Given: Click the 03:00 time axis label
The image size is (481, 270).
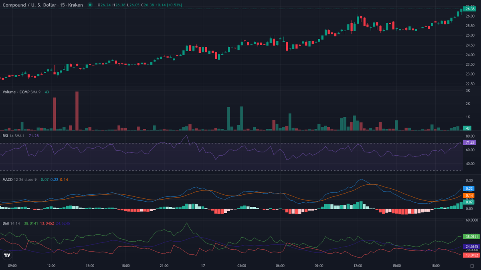Looking at the screenshot, I should [x=241, y=266].
